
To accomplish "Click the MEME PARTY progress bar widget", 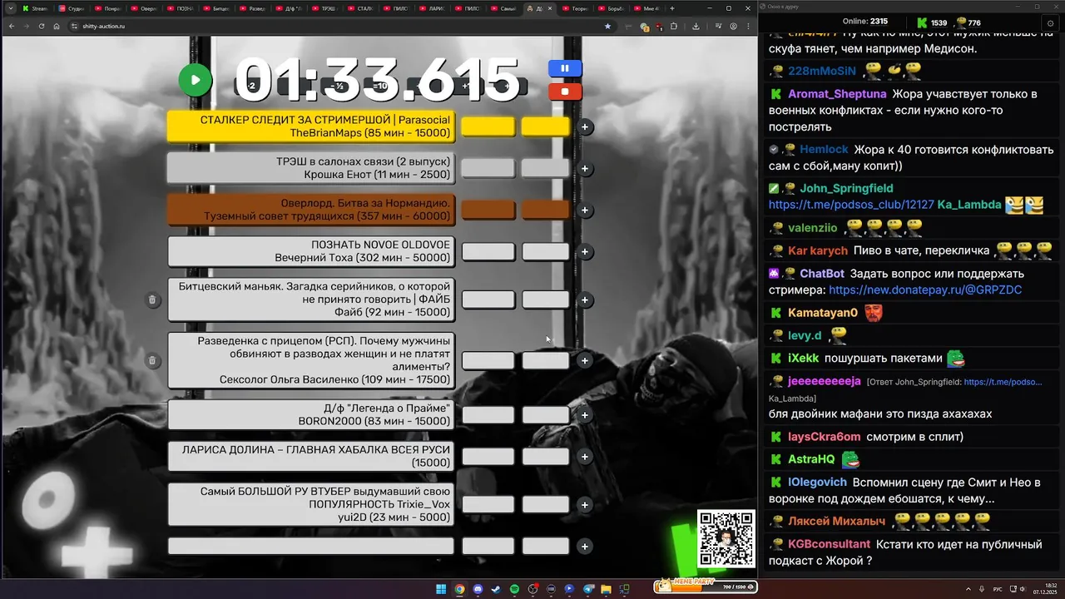I will (706, 586).
